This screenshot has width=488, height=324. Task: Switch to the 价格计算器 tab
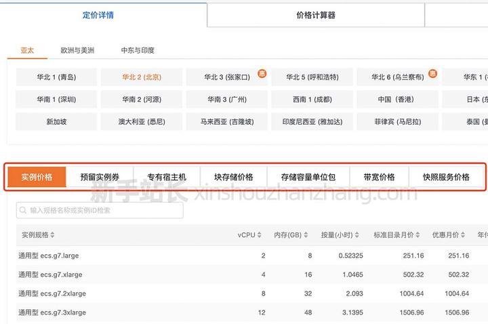(316, 15)
